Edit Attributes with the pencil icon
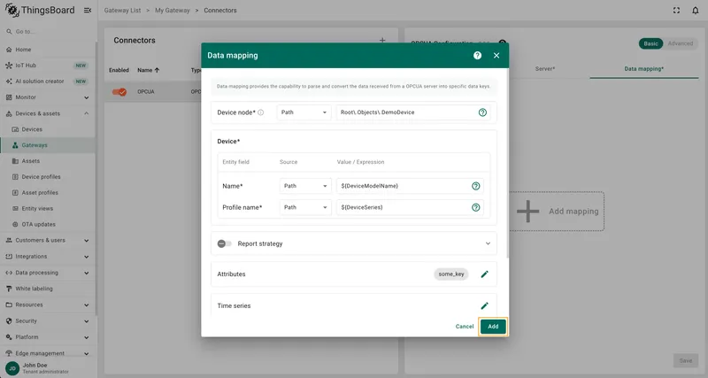This screenshot has width=708, height=378. point(484,274)
